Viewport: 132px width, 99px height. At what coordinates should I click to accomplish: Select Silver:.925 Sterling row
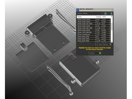click(94, 32)
